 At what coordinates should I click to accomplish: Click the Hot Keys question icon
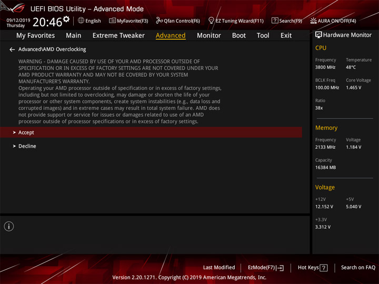pos(324,268)
